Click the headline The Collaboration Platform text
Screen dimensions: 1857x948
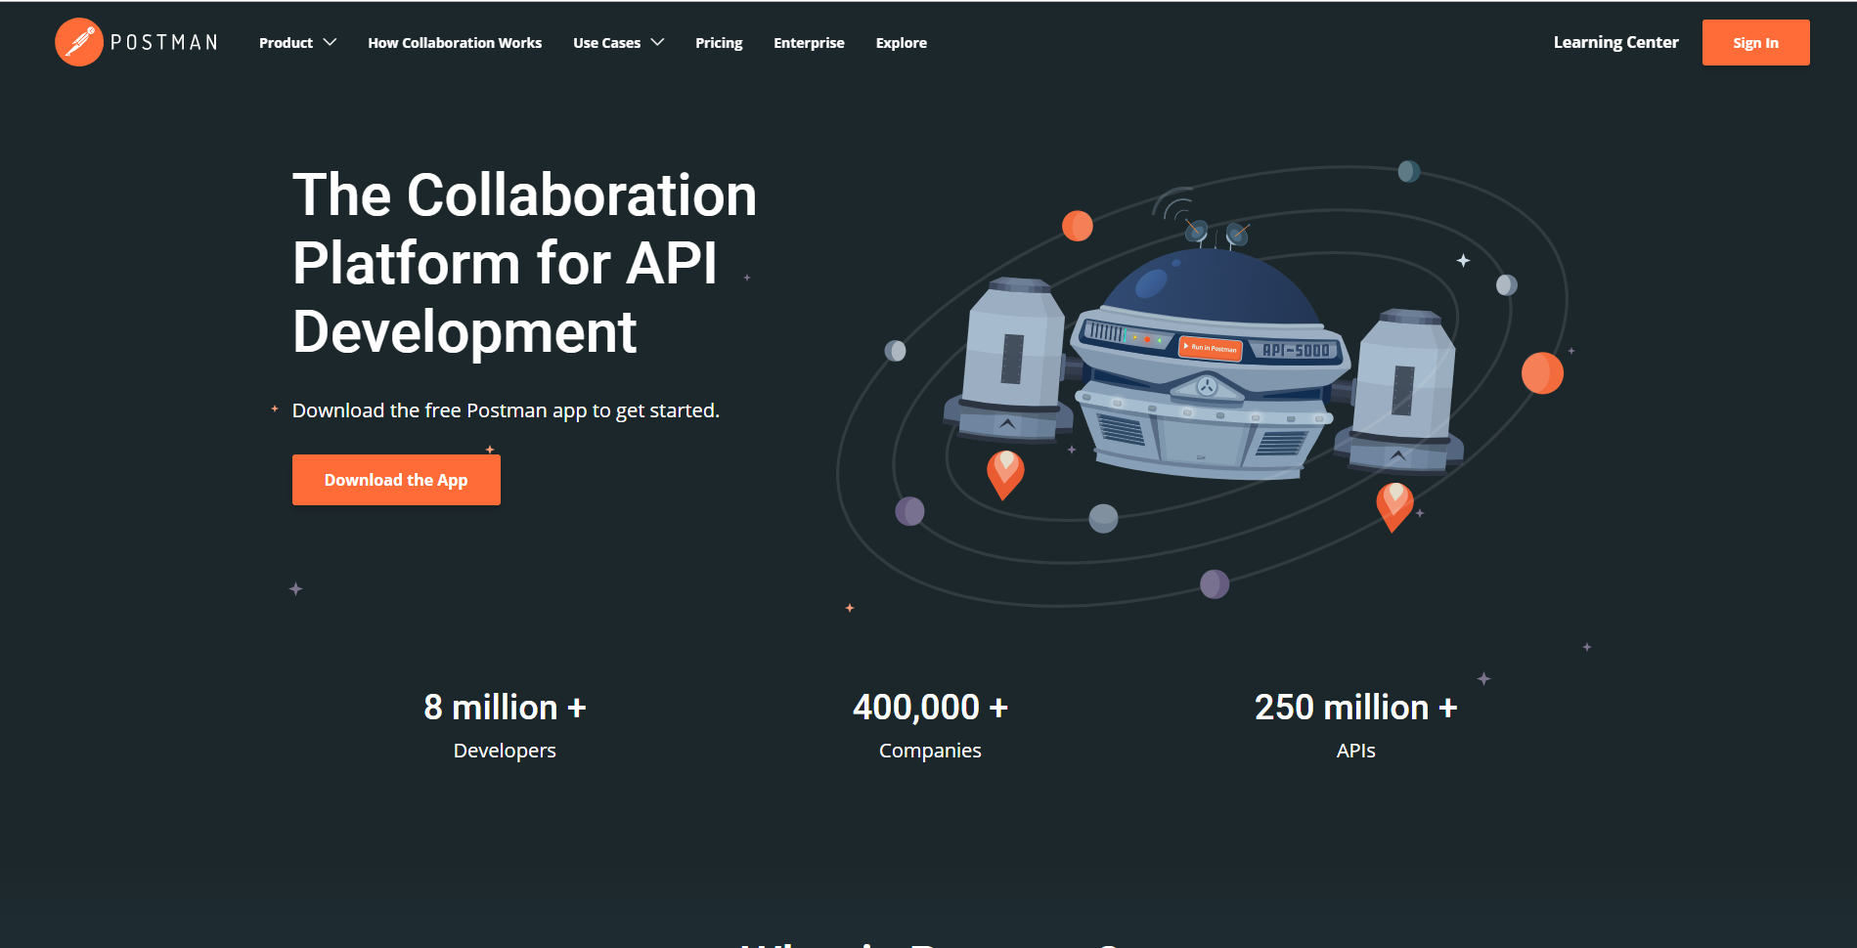(524, 263)
